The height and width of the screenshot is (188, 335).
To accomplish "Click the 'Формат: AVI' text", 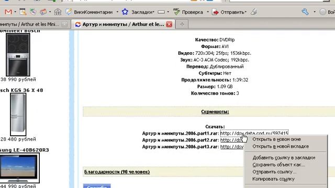I will pos(215,46).
